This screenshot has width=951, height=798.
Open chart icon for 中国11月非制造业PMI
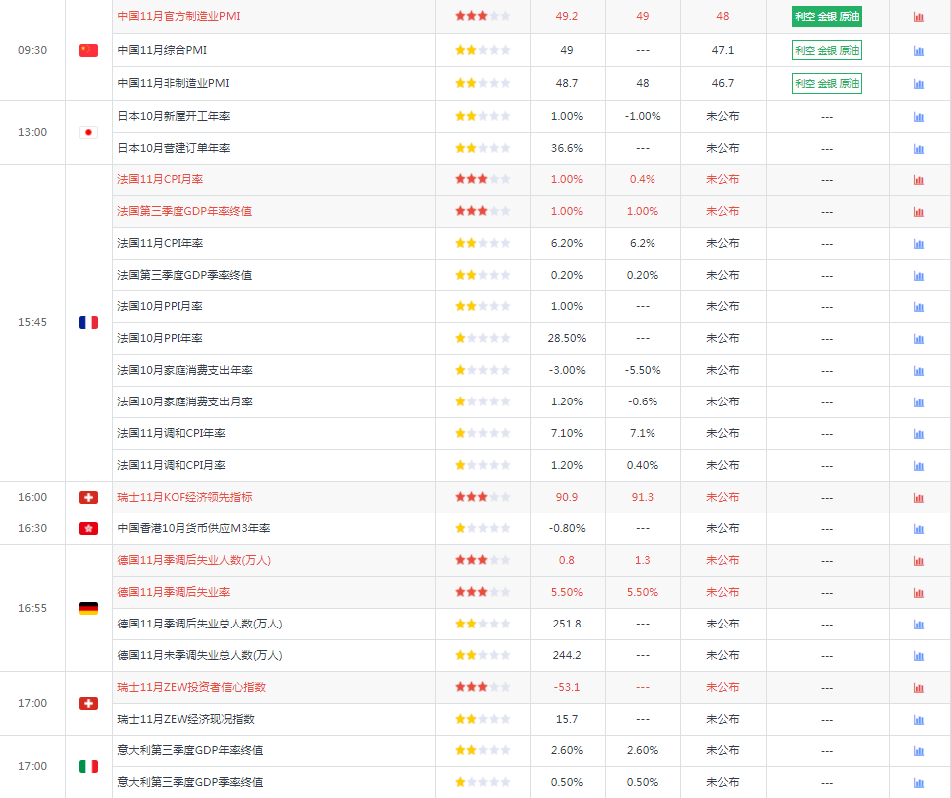click(919, 84)
